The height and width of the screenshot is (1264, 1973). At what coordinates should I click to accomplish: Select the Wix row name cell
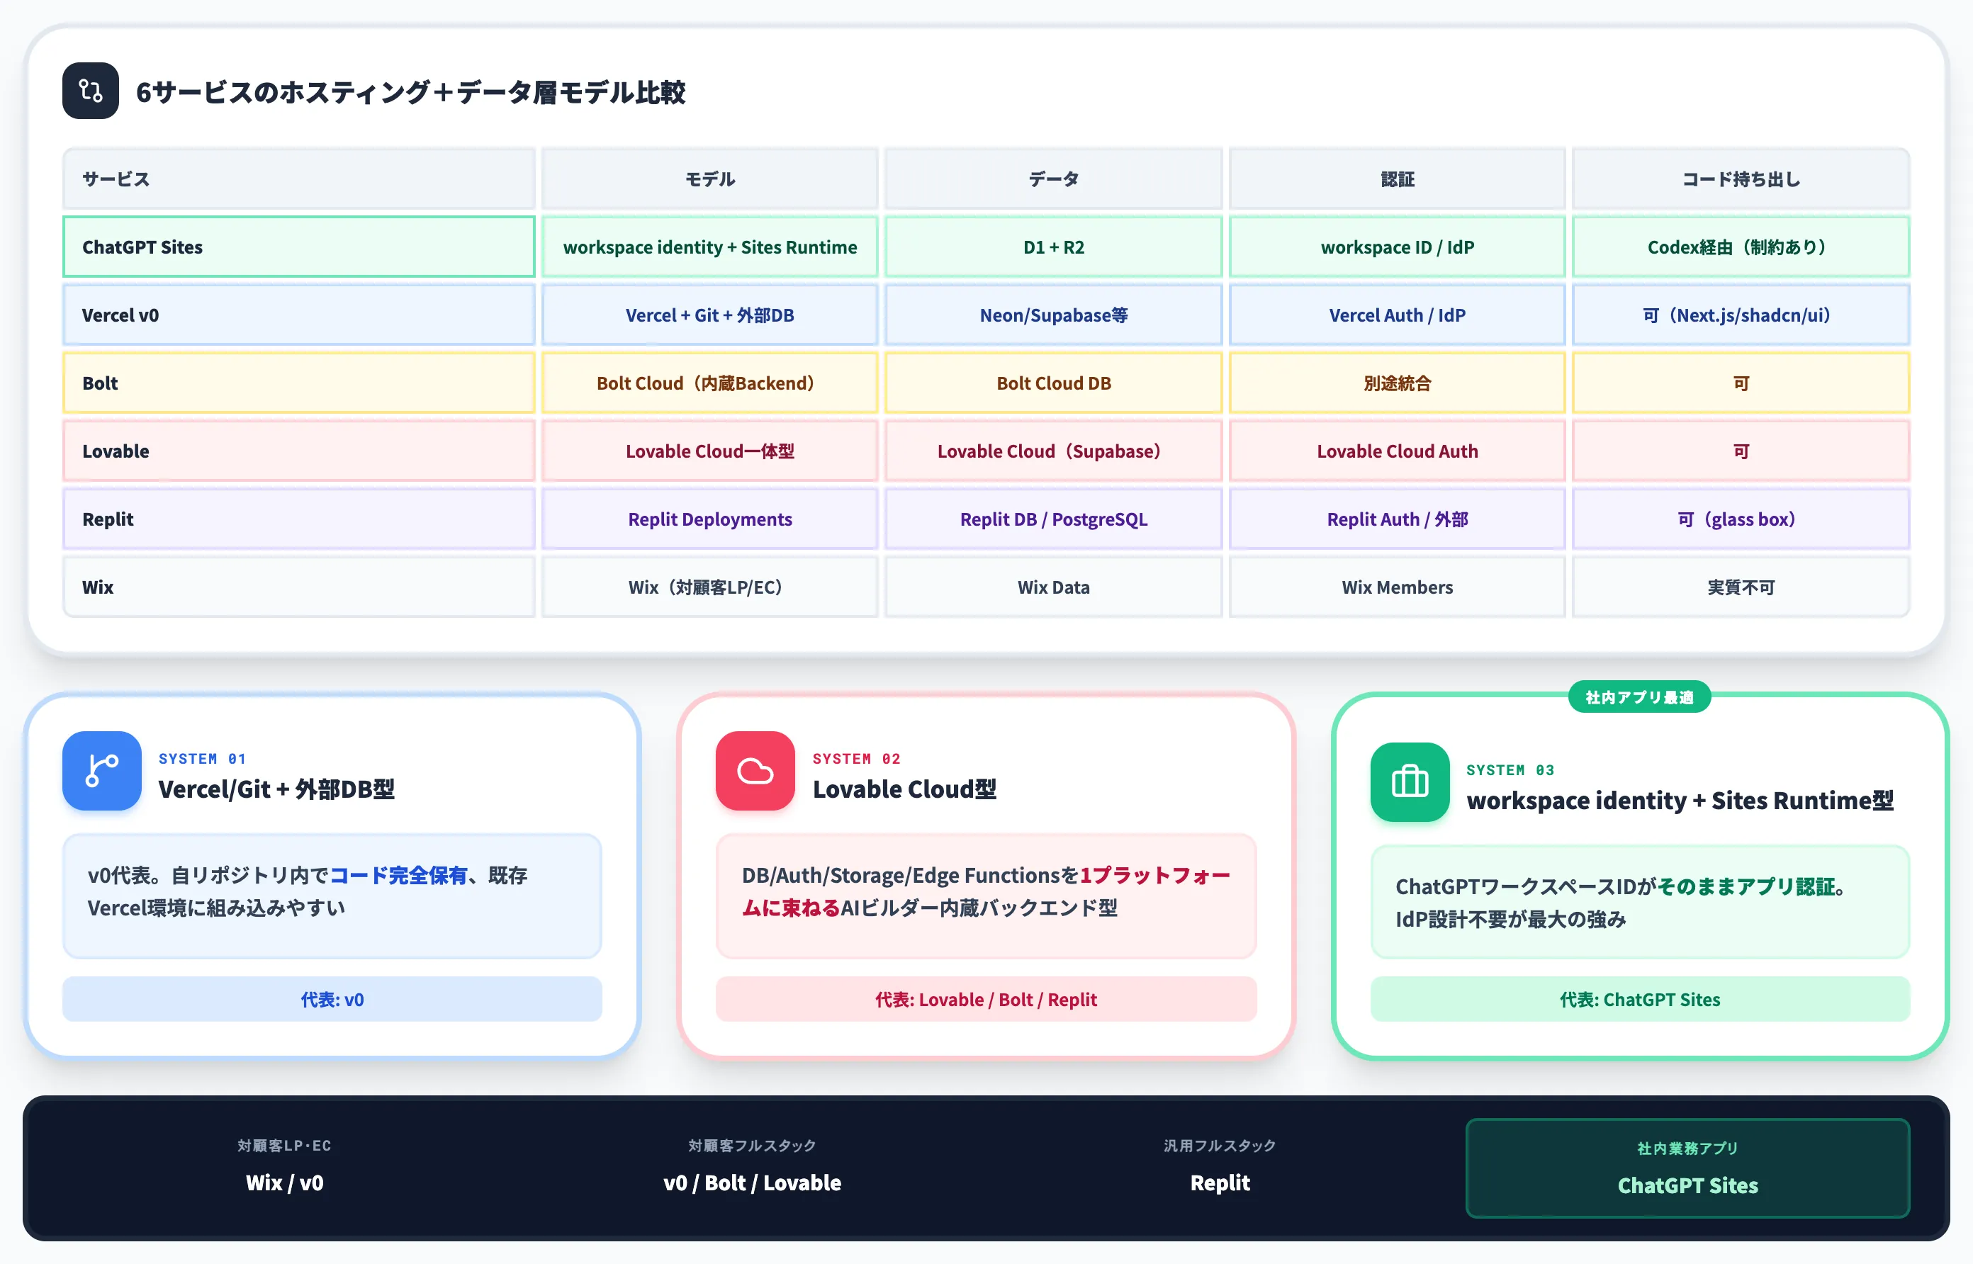(299, 587)
